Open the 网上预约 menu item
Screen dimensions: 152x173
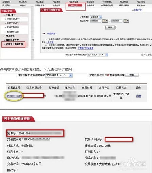(6, 5)
